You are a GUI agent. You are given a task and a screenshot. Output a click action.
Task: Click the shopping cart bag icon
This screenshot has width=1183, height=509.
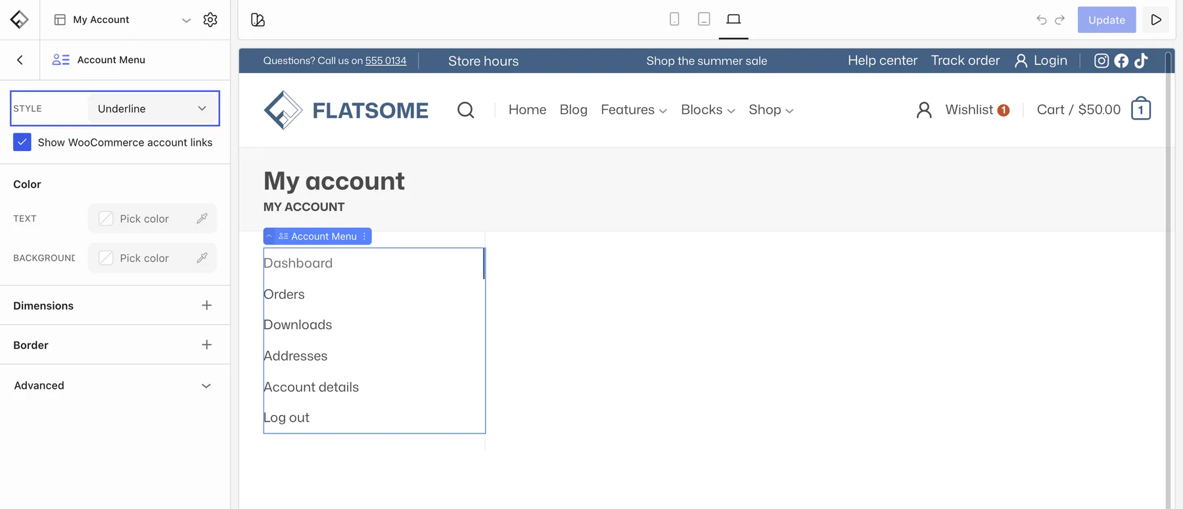click(x=1141, y=109)
